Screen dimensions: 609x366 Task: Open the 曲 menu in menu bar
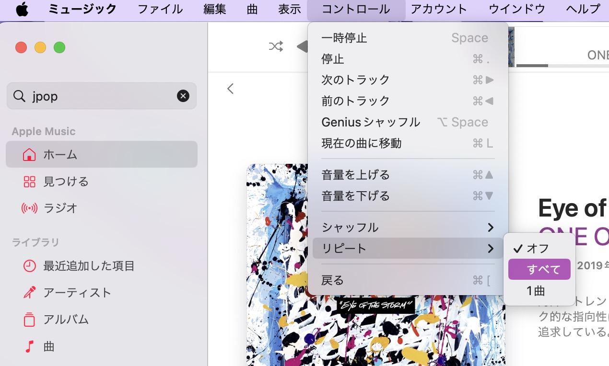[x=252, y=9]
